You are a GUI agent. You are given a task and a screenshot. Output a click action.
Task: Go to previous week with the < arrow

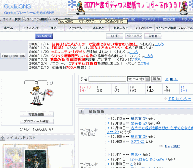click(167, 79)
